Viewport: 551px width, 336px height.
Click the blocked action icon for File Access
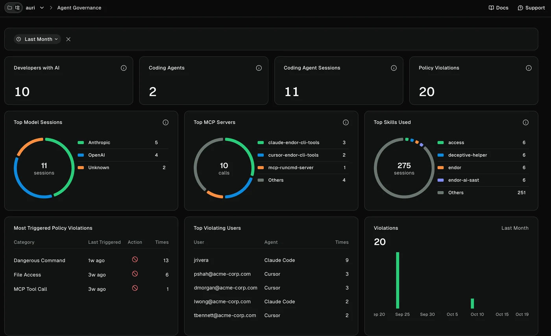click(135, 274)
